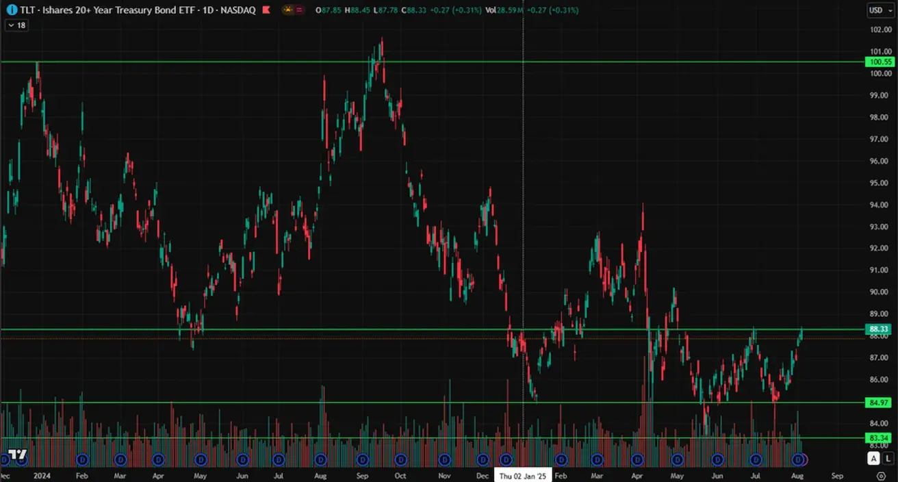Click the dividend marker above Aug 2025

click(797, 459)
